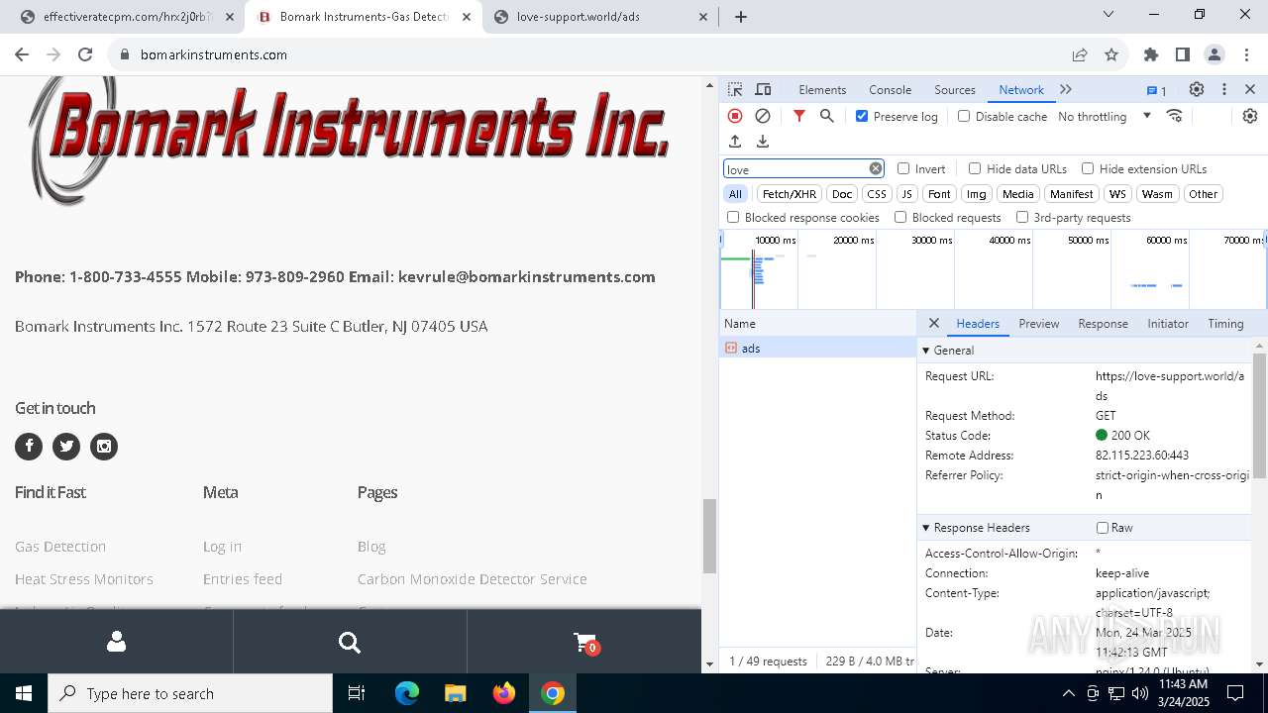The width and height of the screenshot is (1268, 713).
Task: Open browser extensions puzzle icon
Action: (x=1151, y=54)
